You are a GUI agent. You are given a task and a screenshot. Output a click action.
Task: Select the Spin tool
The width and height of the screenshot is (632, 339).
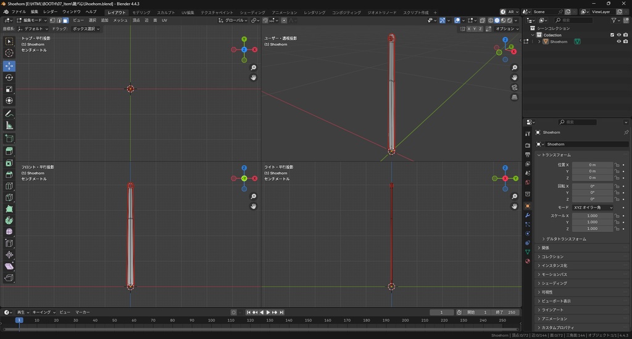tap(9, 220)
